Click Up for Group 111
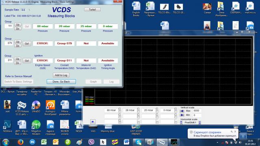 point(18,24)
